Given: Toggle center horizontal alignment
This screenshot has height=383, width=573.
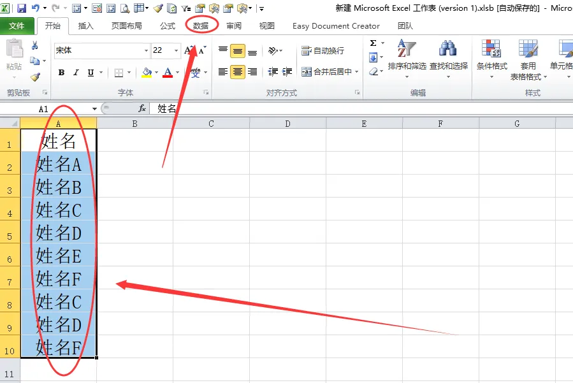Looking at the screenshot, I should click(238, 71).
